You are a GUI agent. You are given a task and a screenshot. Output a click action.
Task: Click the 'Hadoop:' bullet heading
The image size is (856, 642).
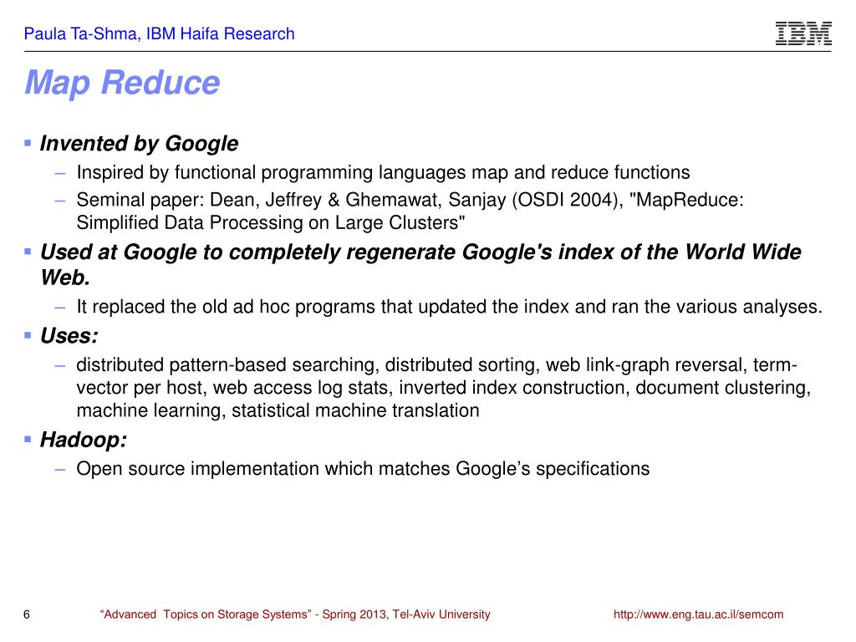pyautogui.click(x=84, y=440)
